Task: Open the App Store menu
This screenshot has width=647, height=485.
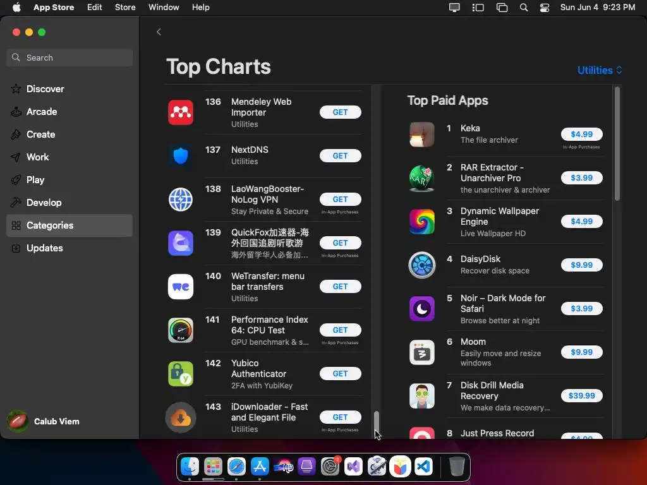Action: [x=54, y=8]
